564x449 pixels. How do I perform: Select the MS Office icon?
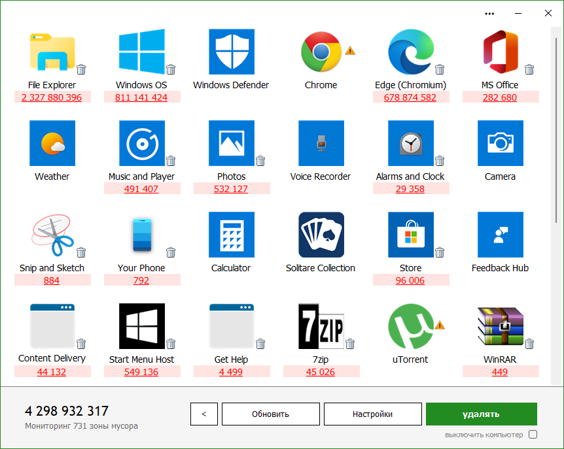tap(501, 52)
